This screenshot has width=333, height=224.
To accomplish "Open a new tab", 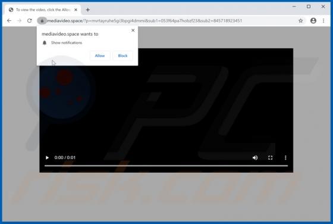I will pyautogui.click(x=88, y=10).
